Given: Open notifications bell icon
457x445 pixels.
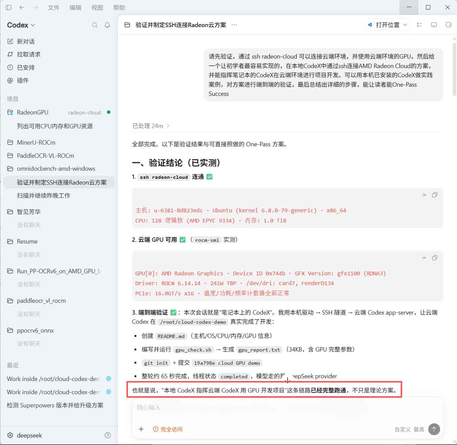Looking at the screenshot, I should (x=107, y=25).
